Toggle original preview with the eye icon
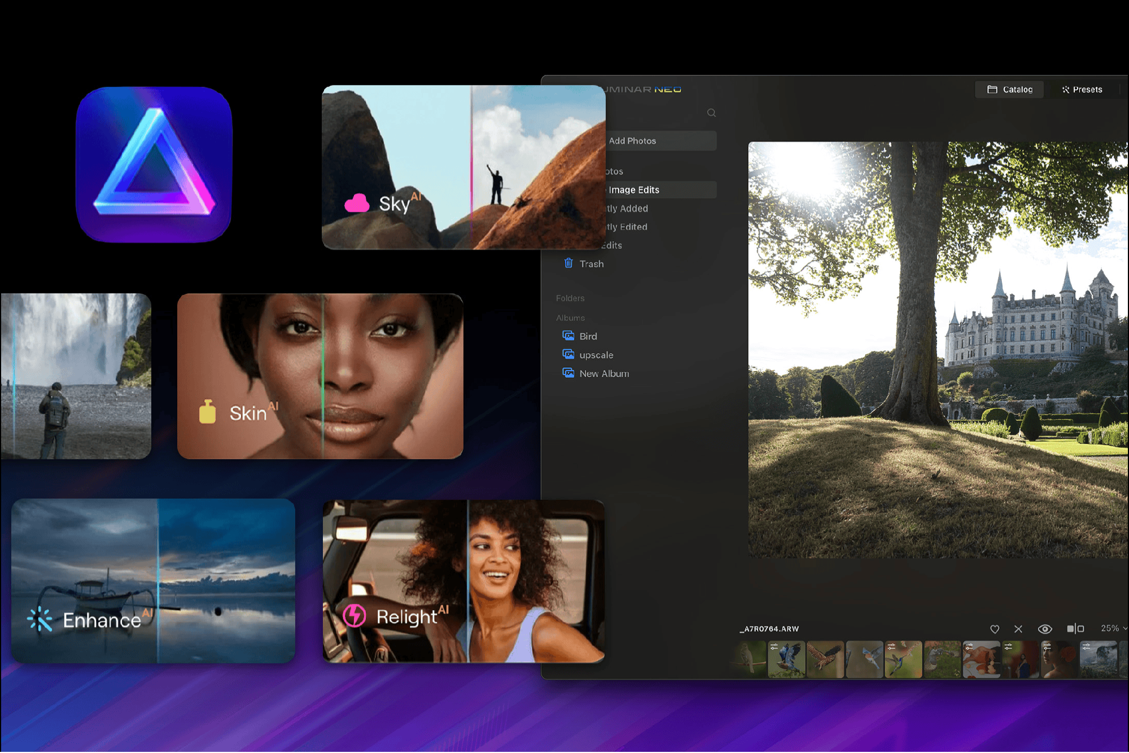The height and width of the screenshot is (753, 1129). (x=1045, y=629)
